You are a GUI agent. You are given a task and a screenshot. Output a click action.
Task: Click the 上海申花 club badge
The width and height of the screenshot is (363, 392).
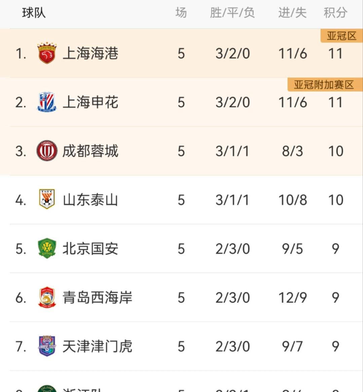(46, 102)
